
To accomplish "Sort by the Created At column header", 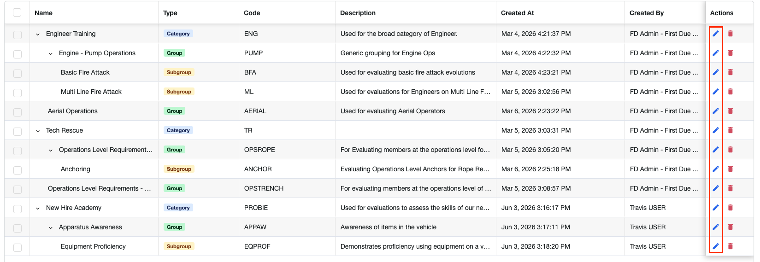I will click(x=517, y=13).
